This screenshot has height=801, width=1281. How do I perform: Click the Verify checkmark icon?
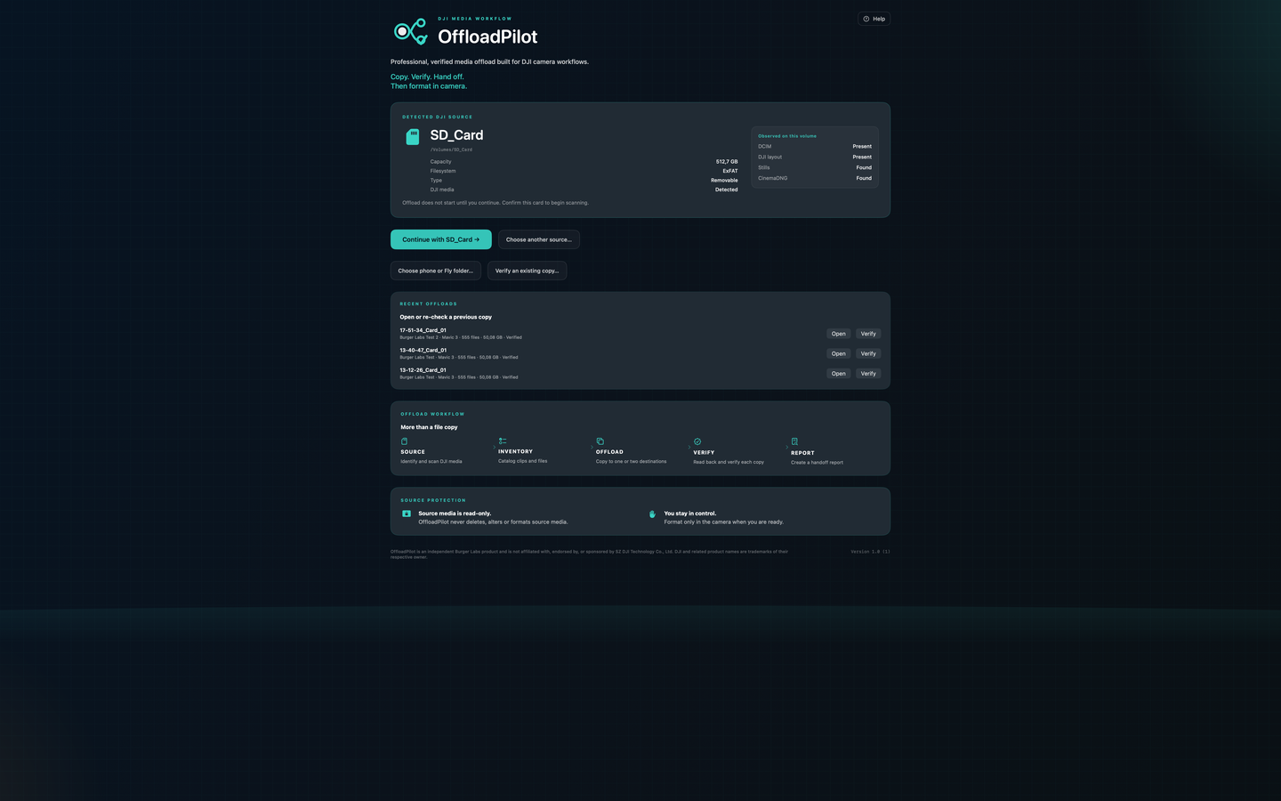point(697,441)
